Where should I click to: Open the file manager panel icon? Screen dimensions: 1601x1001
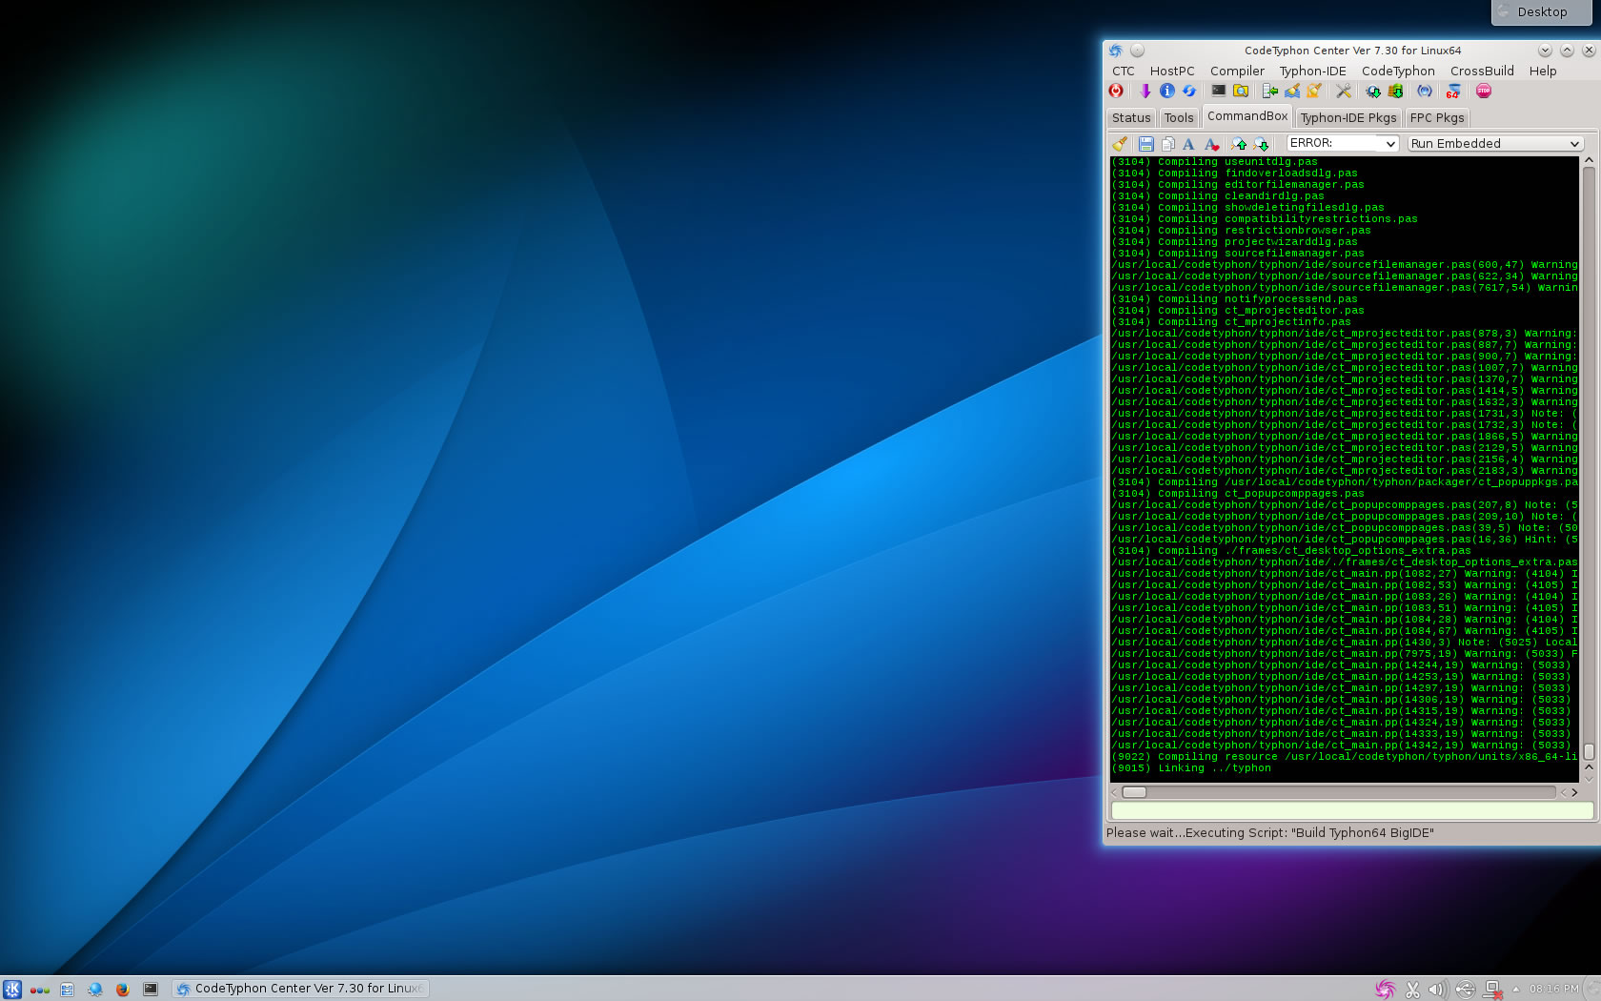67,990
